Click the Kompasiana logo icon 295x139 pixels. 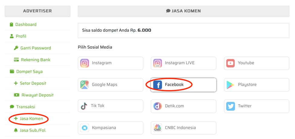tap(84, 128)
